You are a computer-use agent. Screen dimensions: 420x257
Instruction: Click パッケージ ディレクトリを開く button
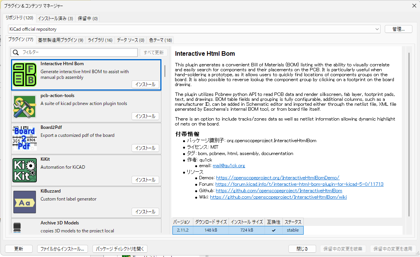(120, 249)
